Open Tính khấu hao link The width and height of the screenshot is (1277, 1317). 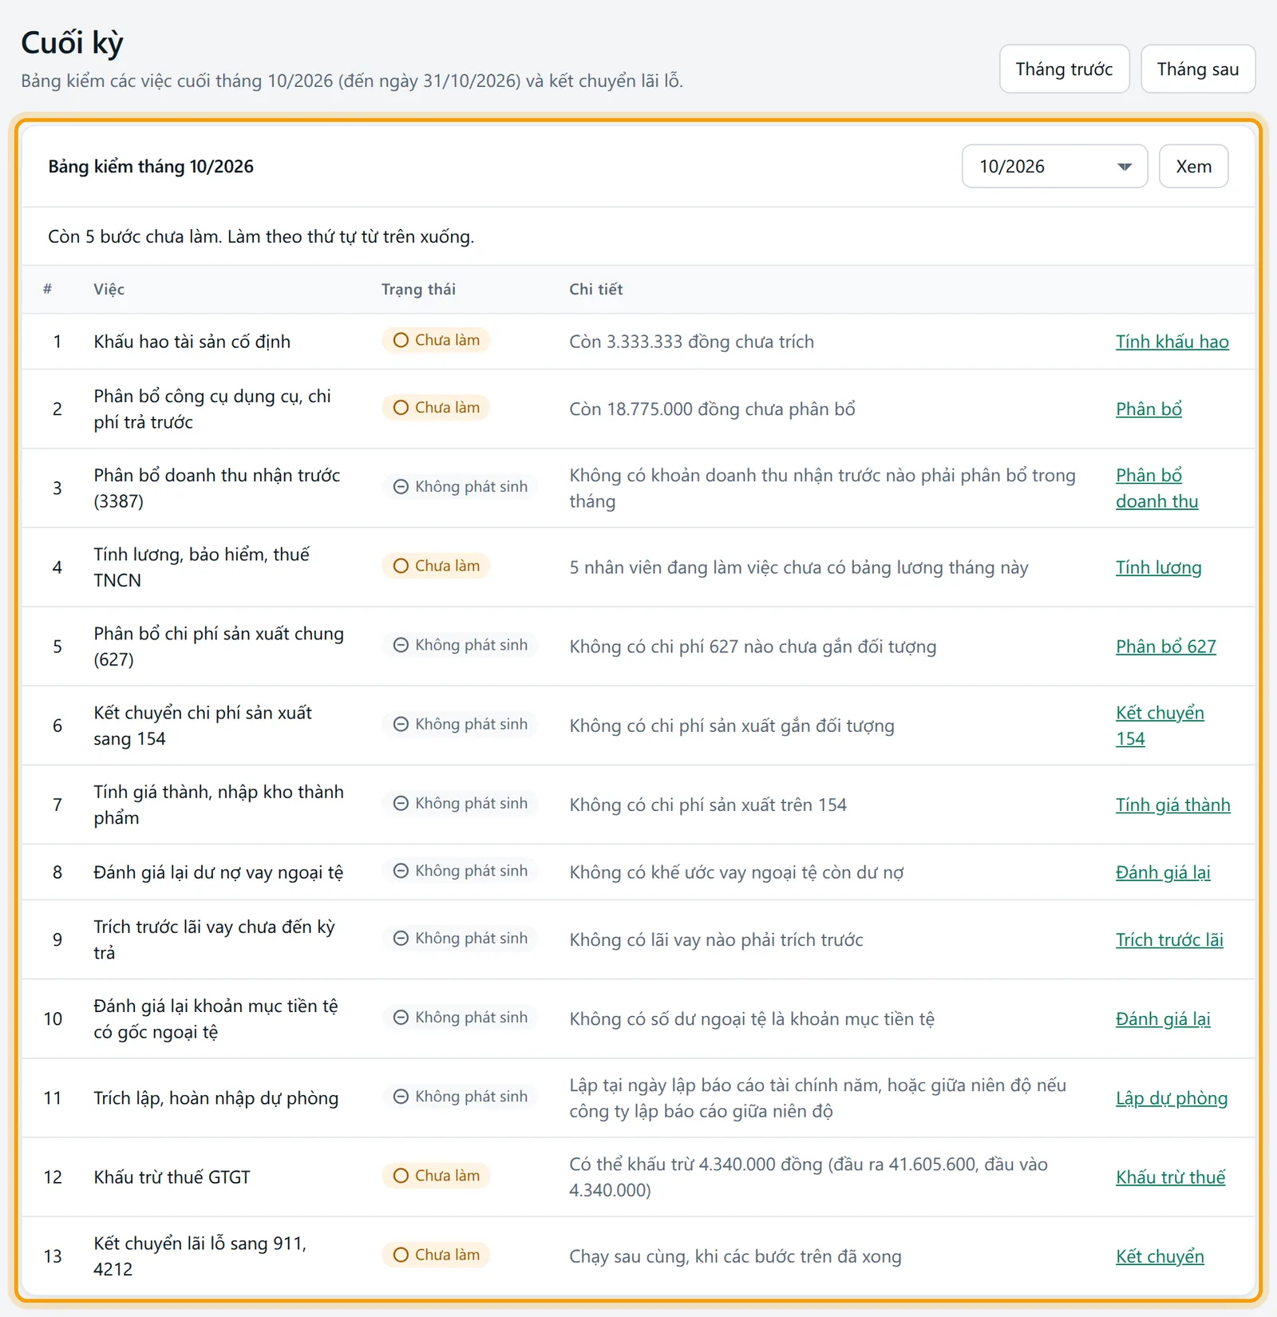click(1172, 342)
